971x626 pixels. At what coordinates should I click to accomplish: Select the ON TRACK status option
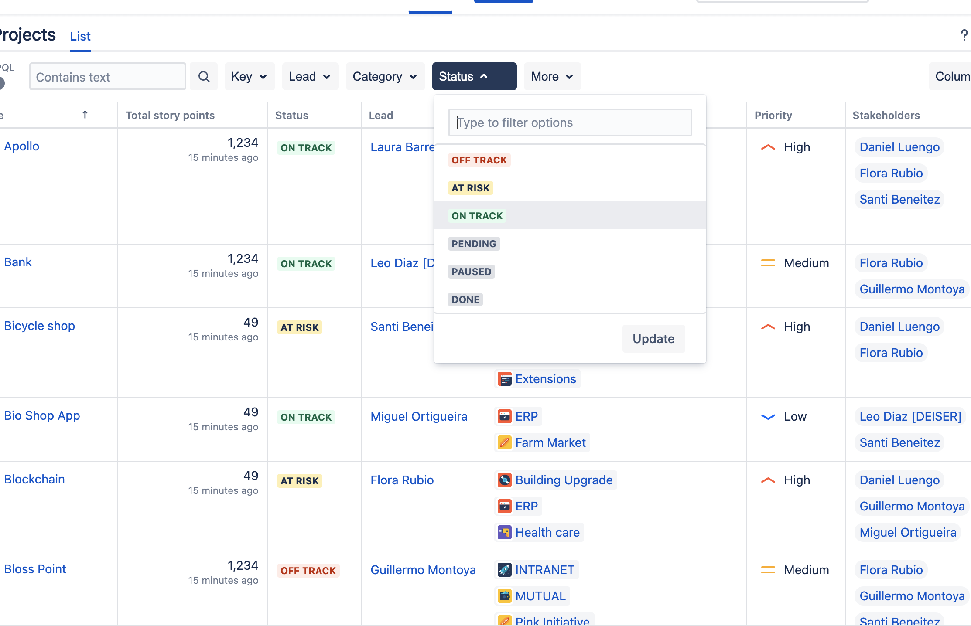(x=477, y=216)
